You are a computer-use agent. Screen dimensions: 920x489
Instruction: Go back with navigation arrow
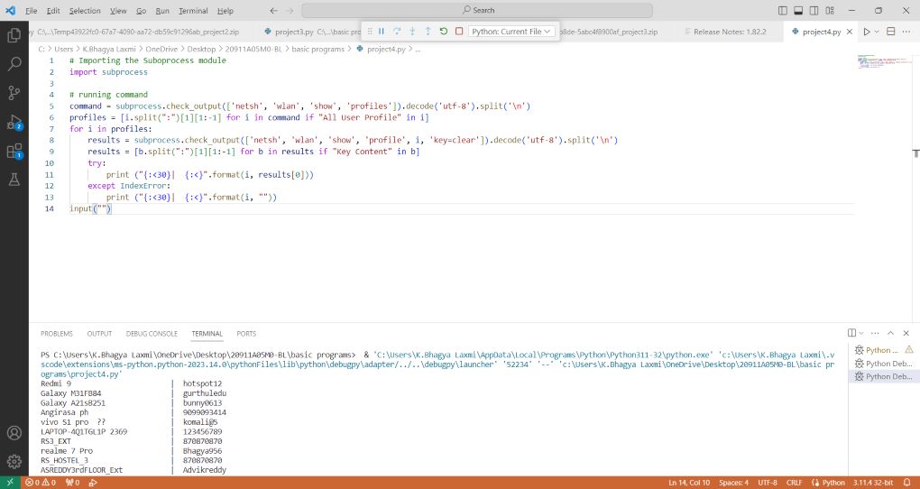[x=273, y=11]
